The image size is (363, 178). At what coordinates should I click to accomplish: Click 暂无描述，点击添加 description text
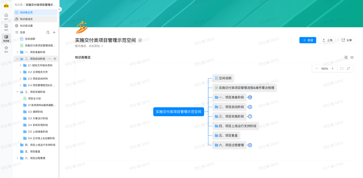point(87,46)
